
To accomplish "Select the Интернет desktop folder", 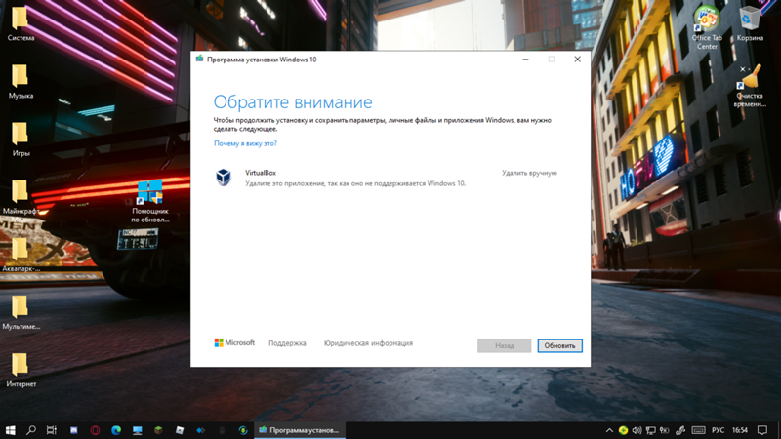I will point(21,370).
